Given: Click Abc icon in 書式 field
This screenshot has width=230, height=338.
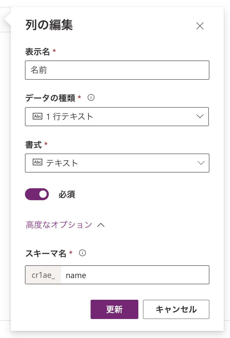Looking at the screenshot, I should [37, 162].
